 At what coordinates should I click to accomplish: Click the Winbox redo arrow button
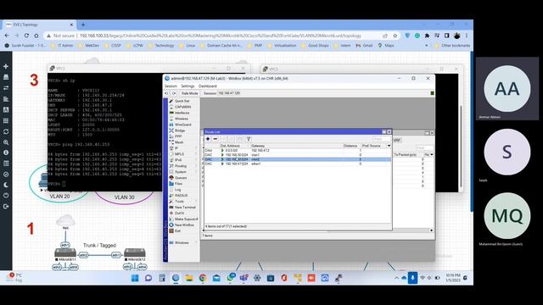click(174, 93)
